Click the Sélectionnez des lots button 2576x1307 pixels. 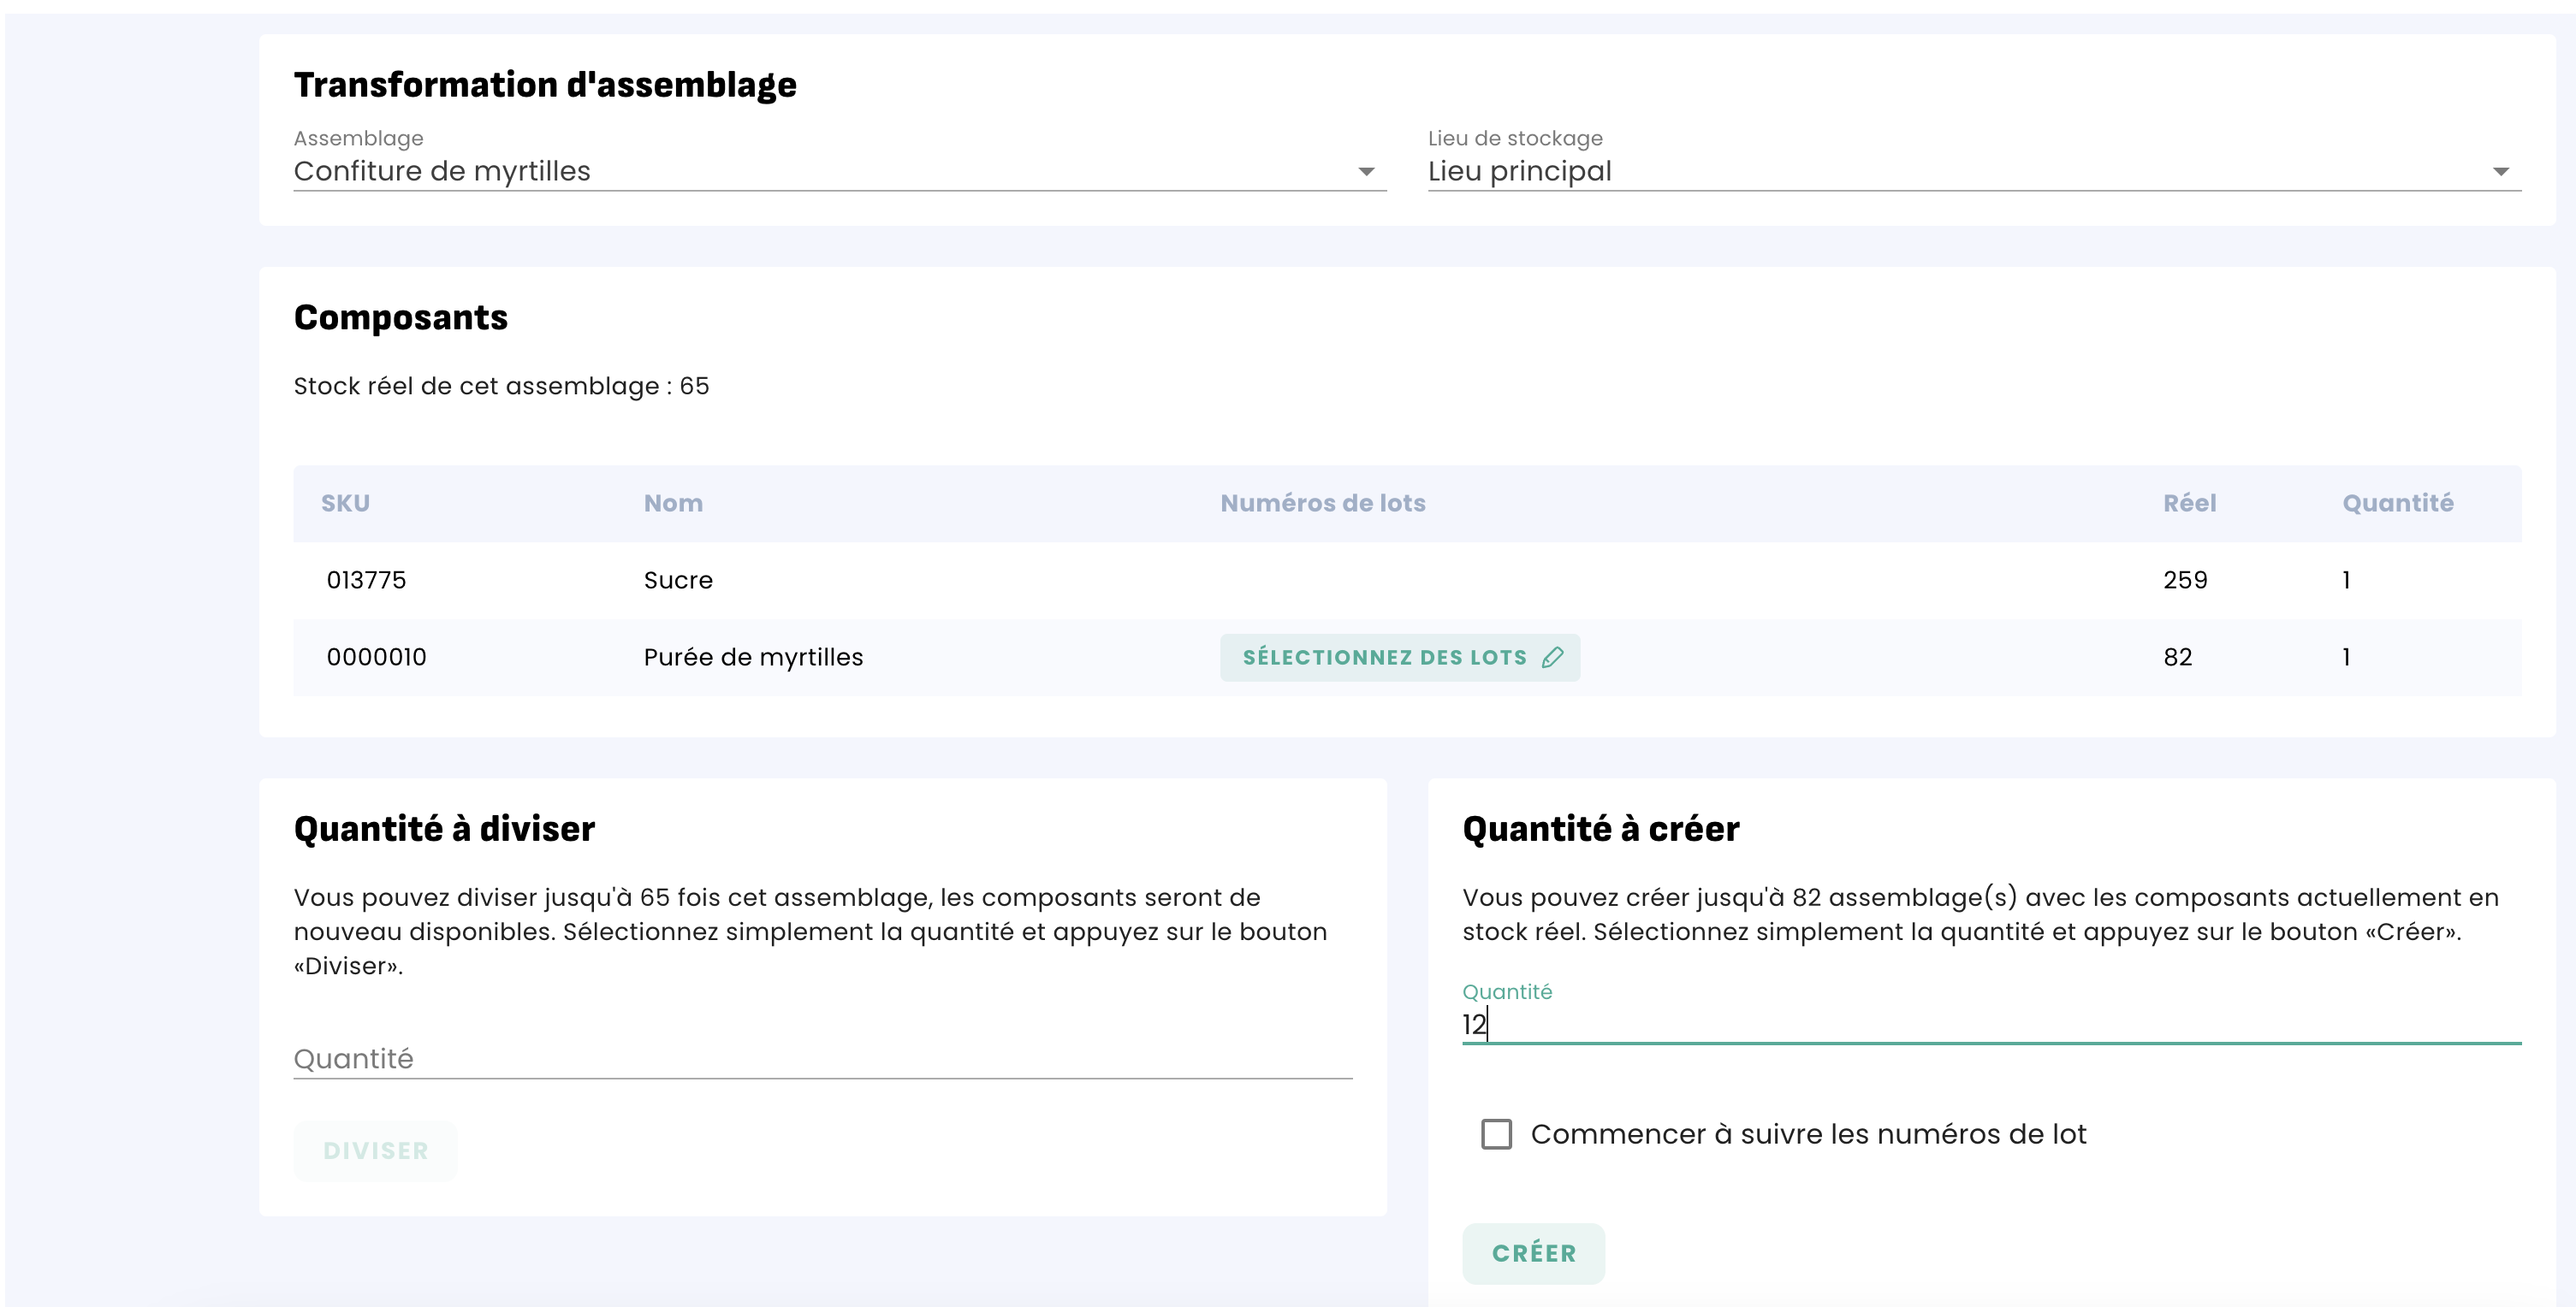point(1385,658)
